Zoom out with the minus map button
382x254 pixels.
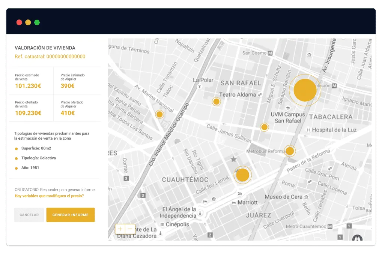130,229
